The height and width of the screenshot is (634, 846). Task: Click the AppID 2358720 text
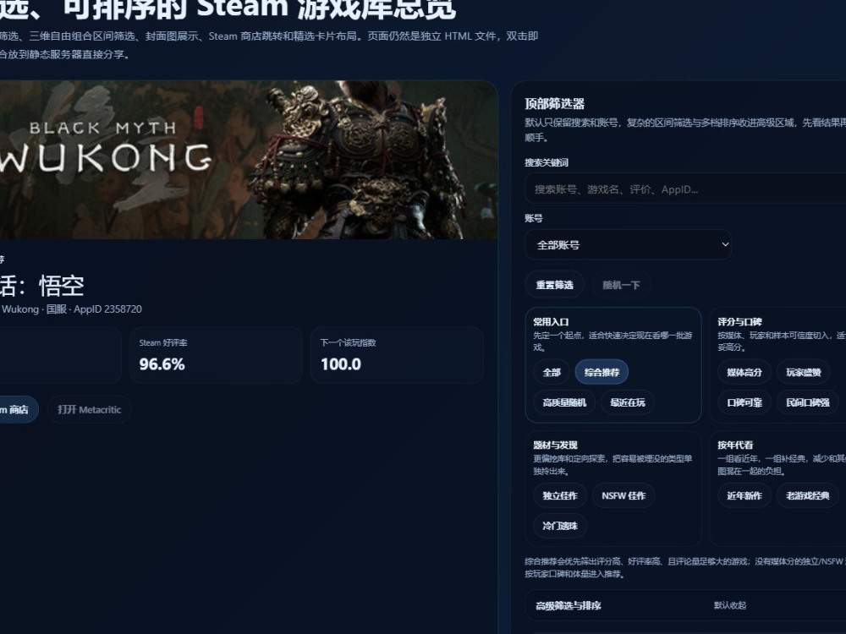click(108, 309)
